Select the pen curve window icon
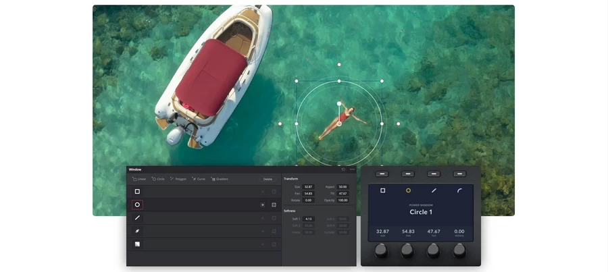The height and width of the screenshot is (272, 608). click(137, 231)
